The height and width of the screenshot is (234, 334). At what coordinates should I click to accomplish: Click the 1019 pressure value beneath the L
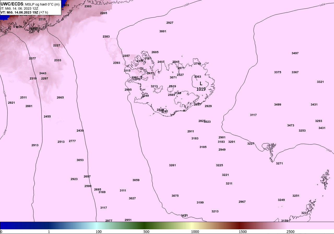tap(201, 89)
